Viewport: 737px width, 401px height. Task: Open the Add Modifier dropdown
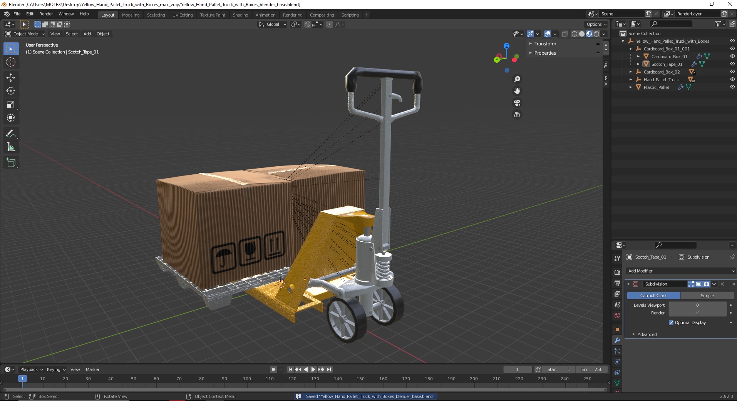tap(681, 271)
